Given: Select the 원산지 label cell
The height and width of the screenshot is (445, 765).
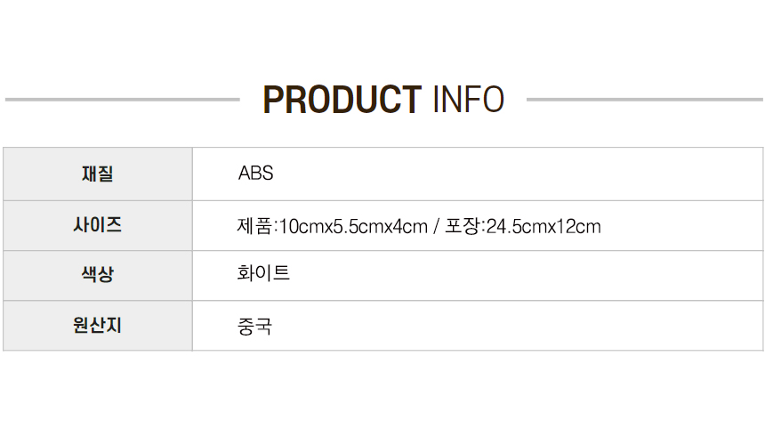Looking at the screenshot, I should [98, 326].
